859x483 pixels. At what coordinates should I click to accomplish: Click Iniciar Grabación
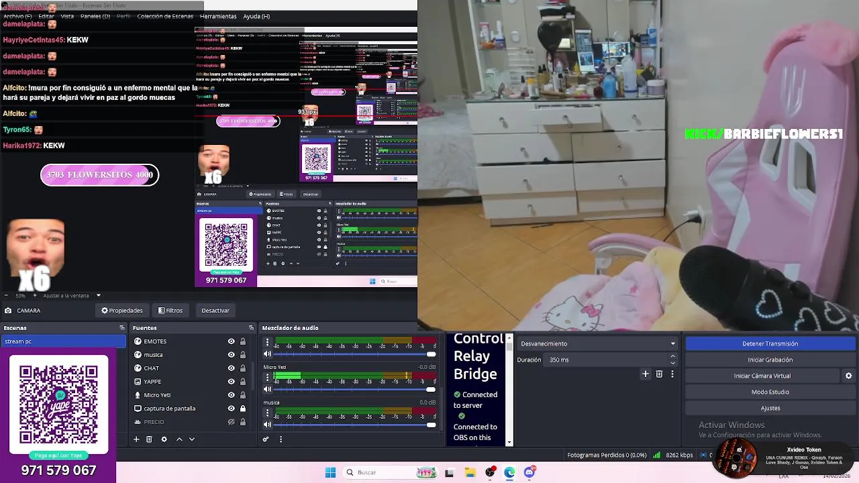pos(770,360)
